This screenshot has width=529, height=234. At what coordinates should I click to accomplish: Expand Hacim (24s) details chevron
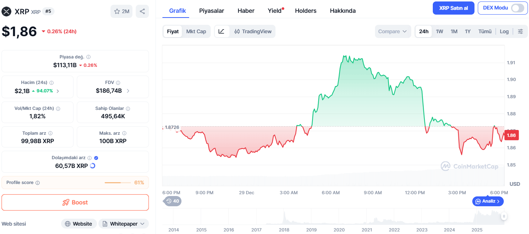coord(57,91)
